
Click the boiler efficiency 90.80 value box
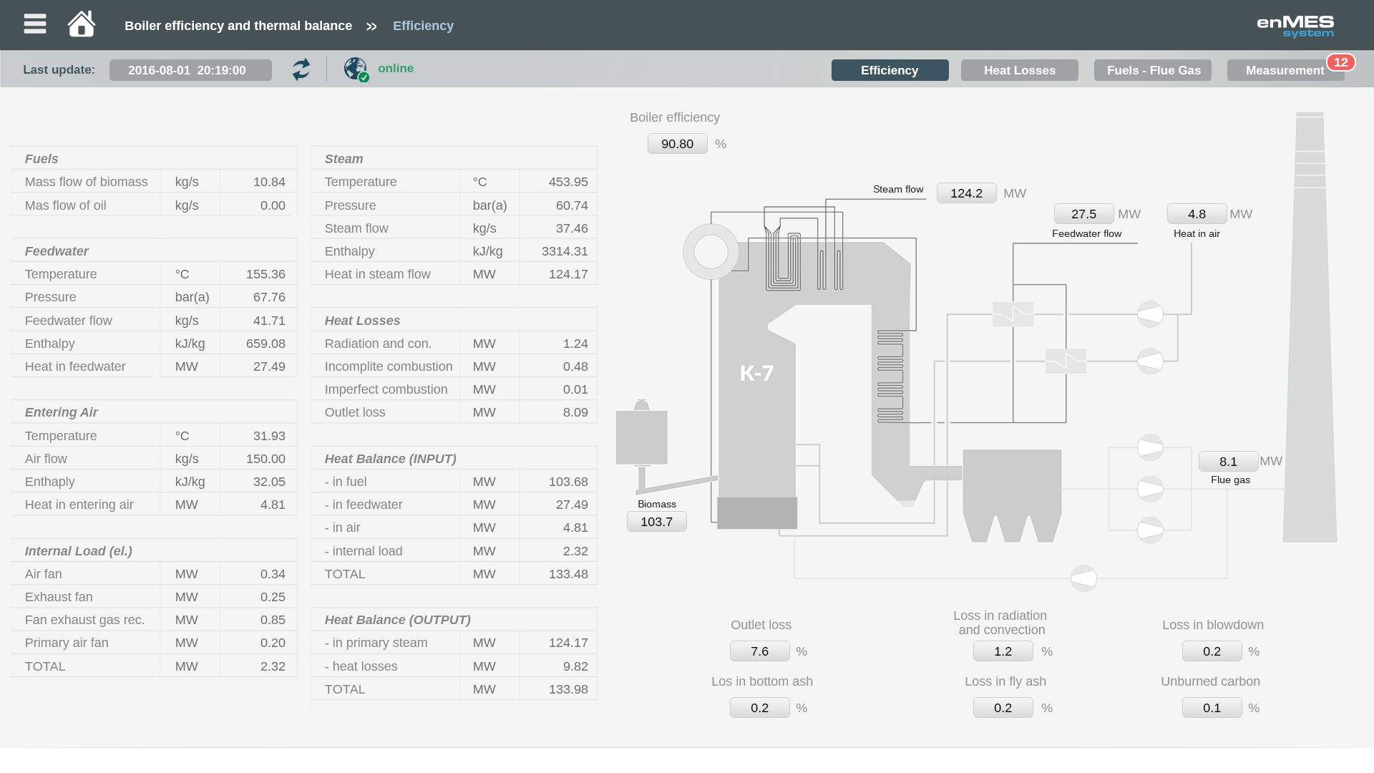click(677, 144)
